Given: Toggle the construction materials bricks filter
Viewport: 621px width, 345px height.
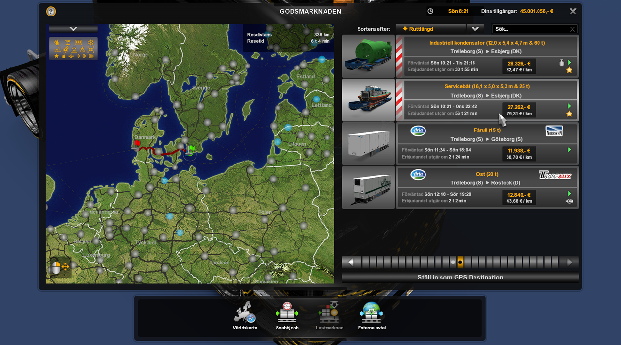Looking at the screenshot, I should point(58,49).
